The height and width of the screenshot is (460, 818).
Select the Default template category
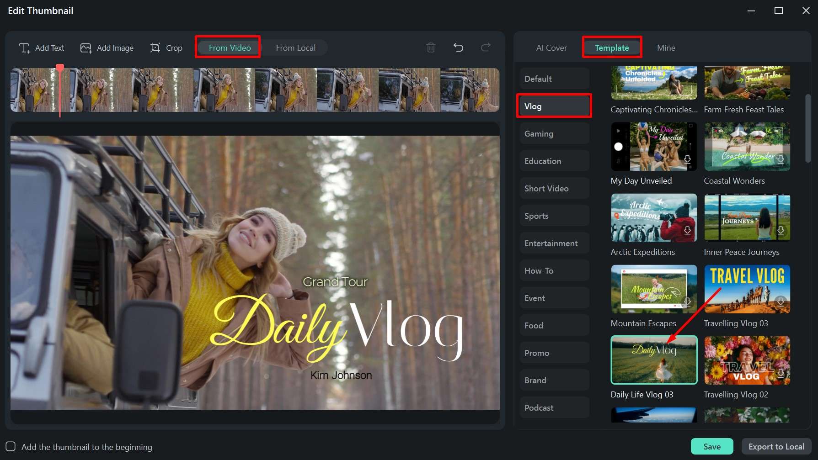[554, 79]
